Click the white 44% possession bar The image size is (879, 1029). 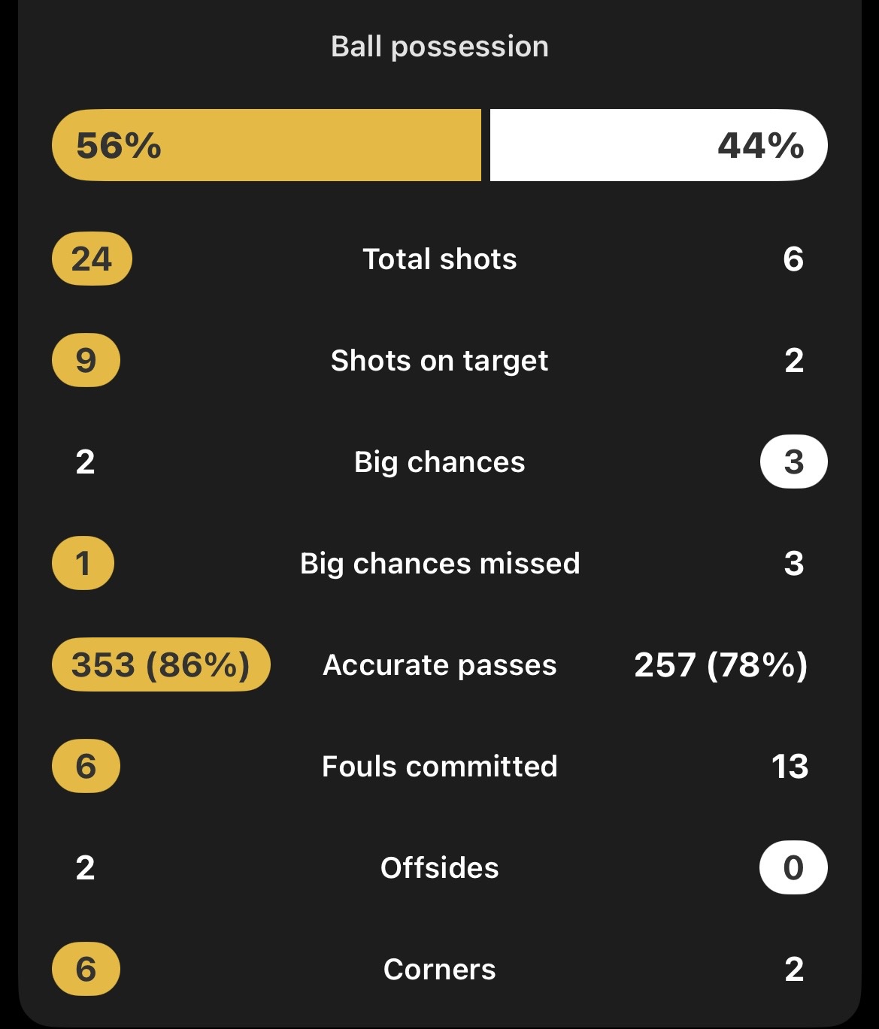click(659, 145)
